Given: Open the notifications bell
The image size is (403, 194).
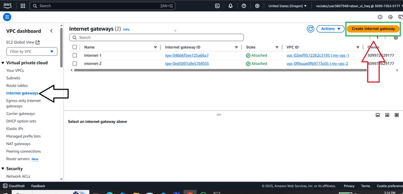Looking at the screenshot, I should pos(231,6).
